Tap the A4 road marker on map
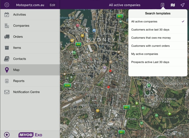 click(78, 44)
